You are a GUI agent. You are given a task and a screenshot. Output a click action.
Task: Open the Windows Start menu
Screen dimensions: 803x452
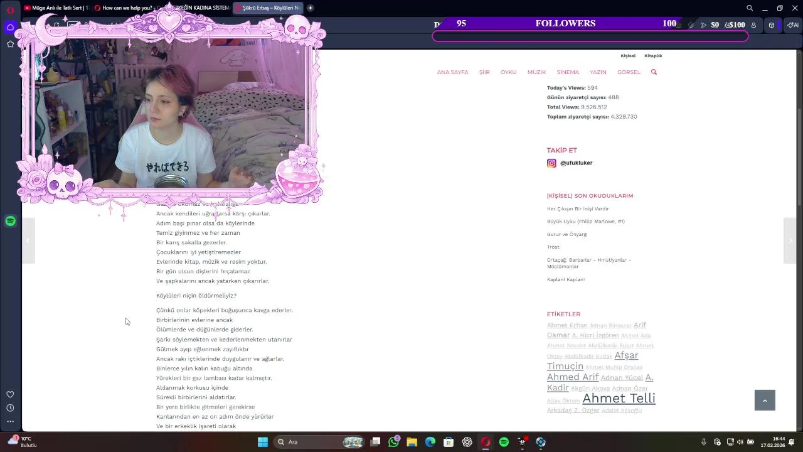tap(263, 442)
